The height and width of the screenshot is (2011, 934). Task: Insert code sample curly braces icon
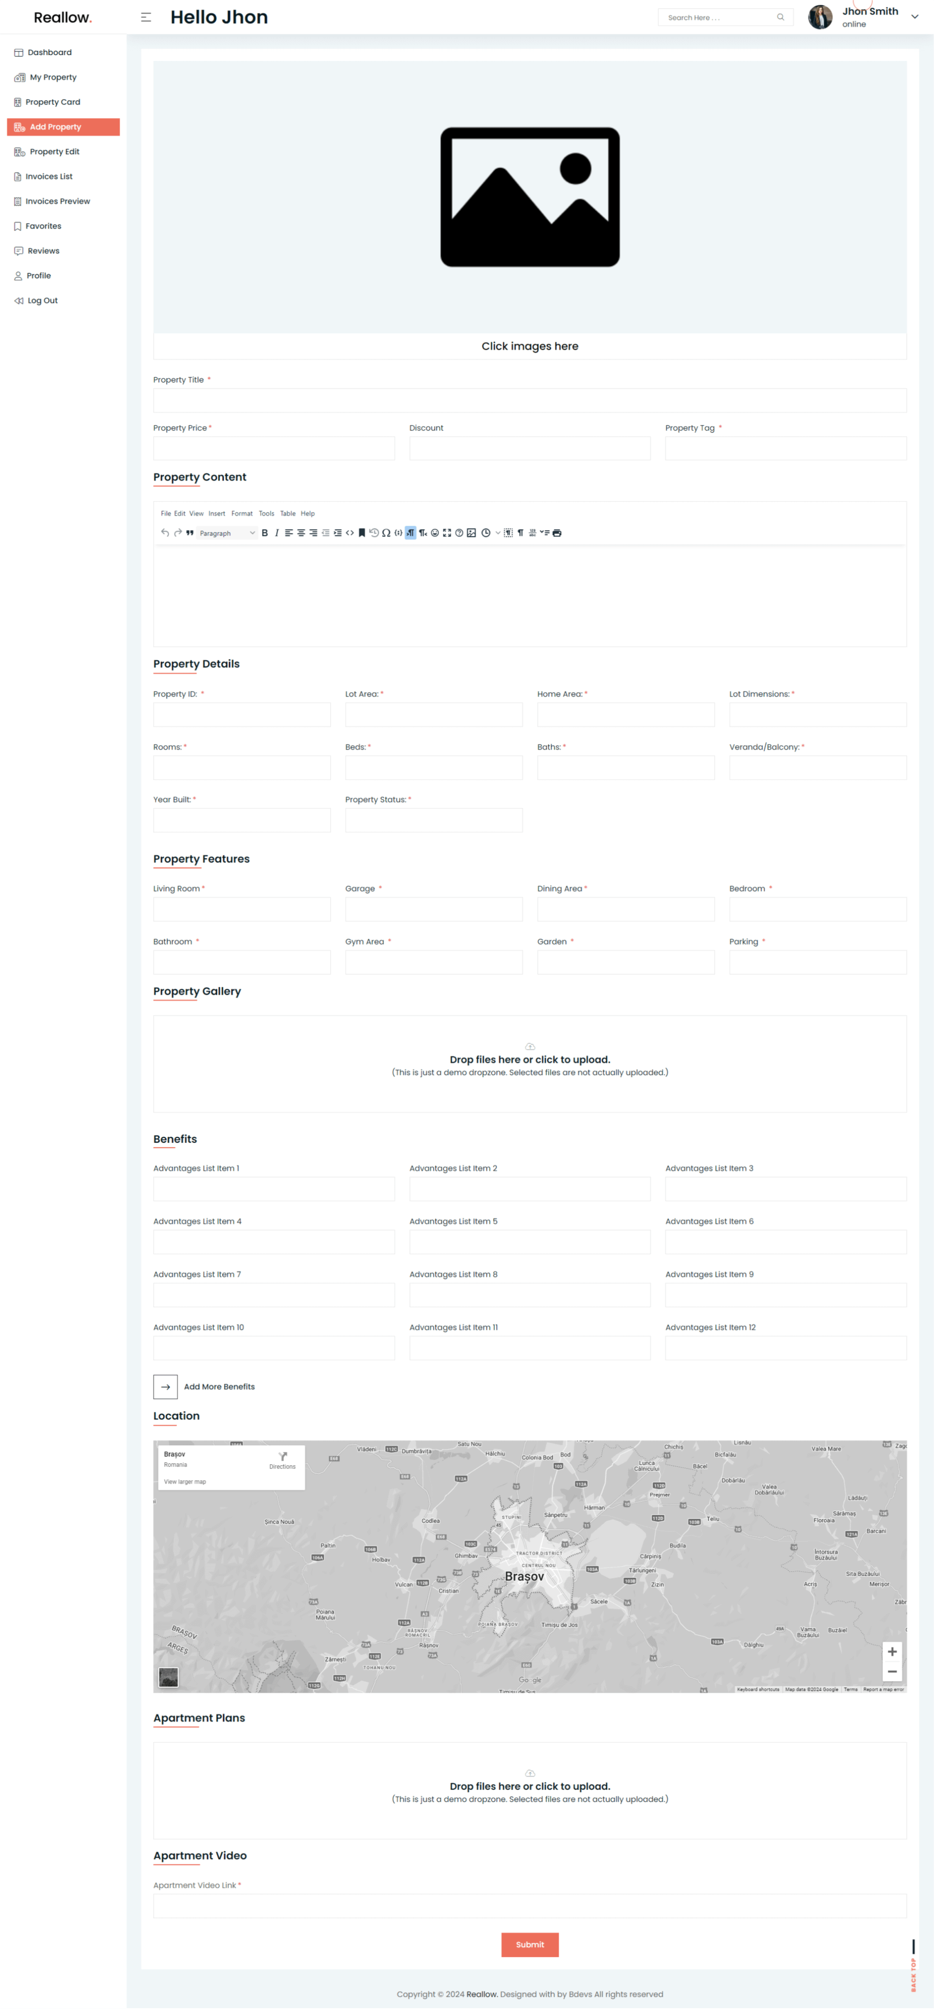tap(398, 533)
